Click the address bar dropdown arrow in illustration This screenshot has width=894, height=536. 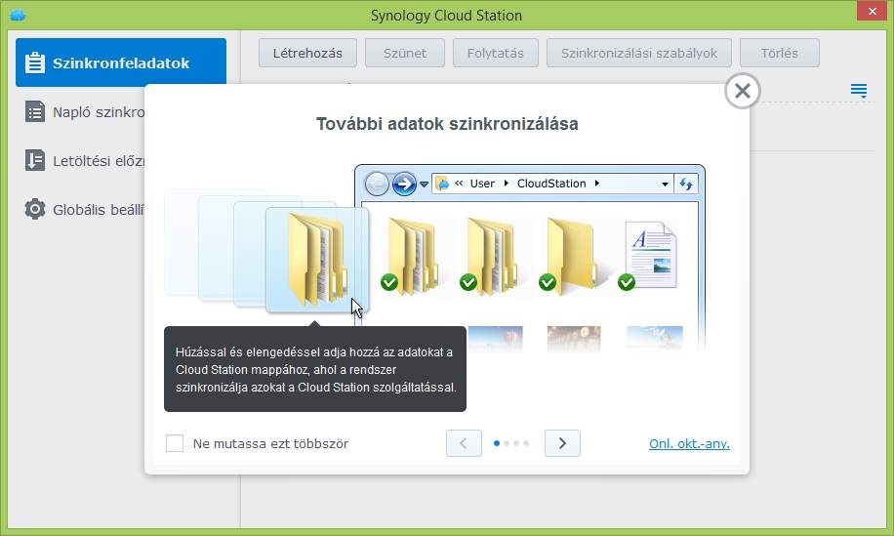pyautogui.click(x=665, y=185)
